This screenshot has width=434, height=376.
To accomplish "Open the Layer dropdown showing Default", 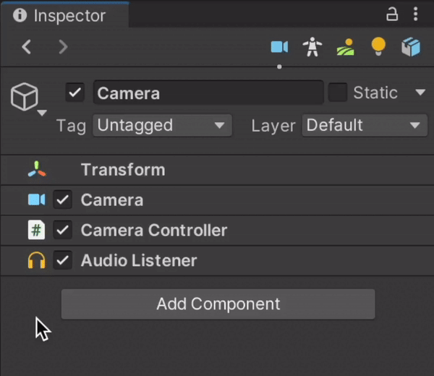I will pyautogui.click(x=363, y=126).
